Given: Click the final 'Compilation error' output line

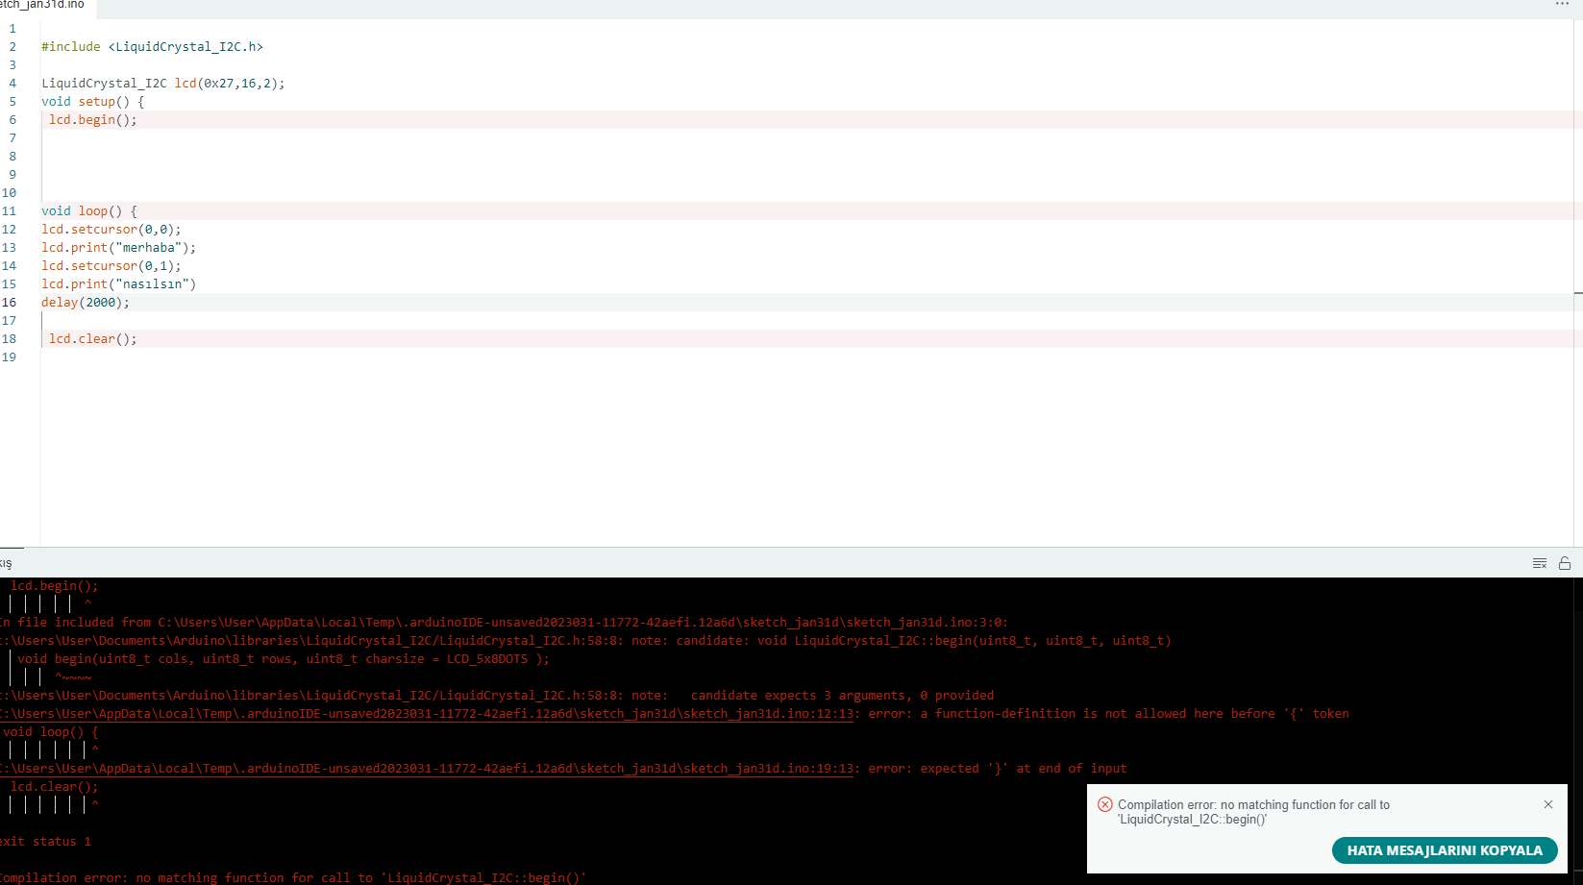Looking at the screenshot, I should tap(293, 878).
